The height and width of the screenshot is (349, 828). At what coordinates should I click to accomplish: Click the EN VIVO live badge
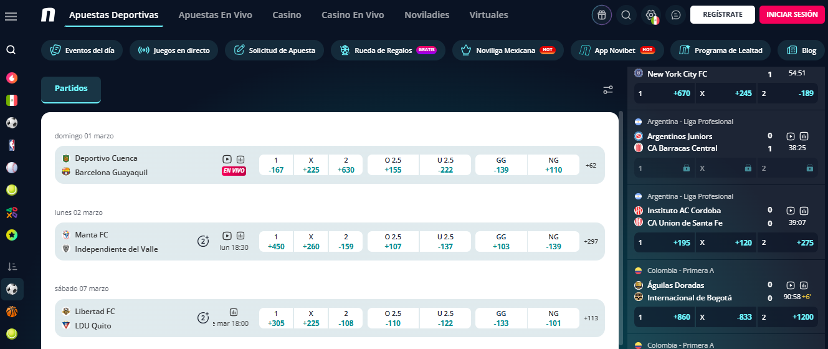click(234, 171)
